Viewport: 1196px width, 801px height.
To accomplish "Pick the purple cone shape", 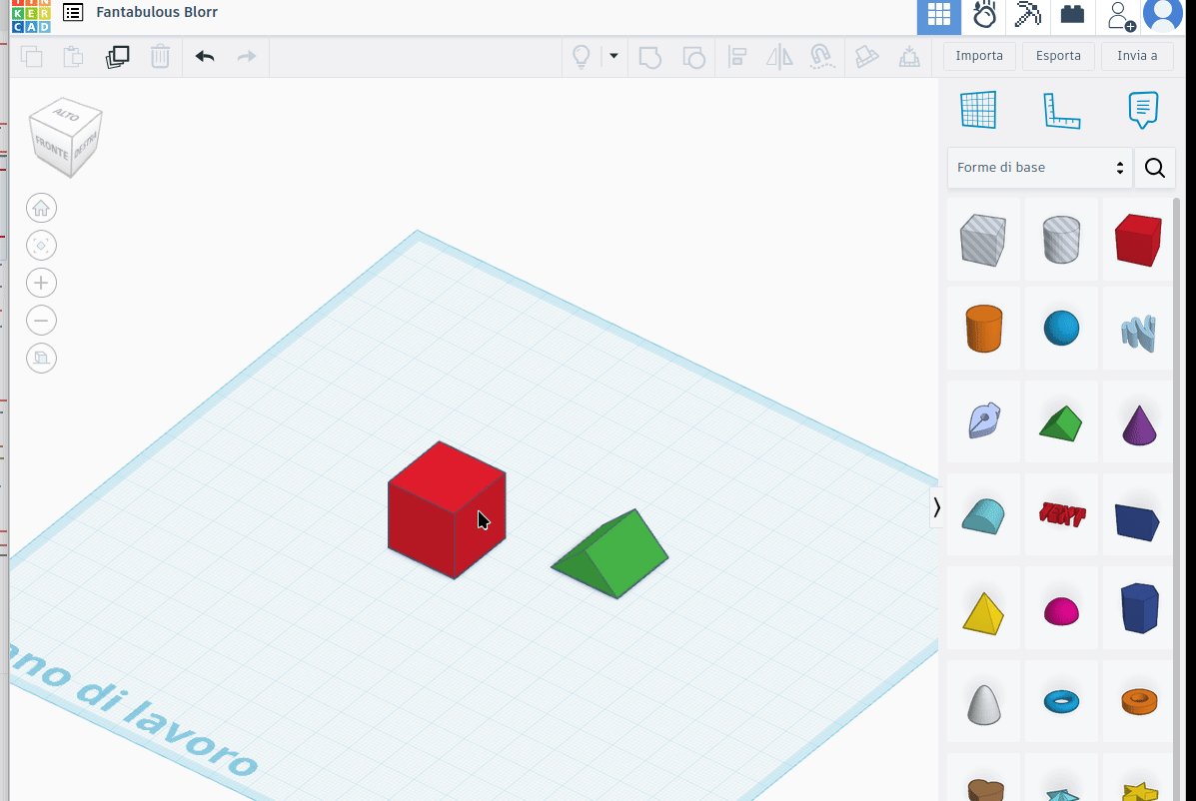I will [1138, 424].
